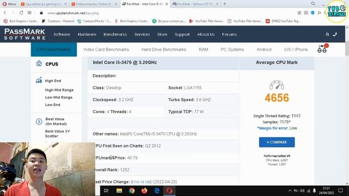
Task: Open Windows Task View icon
Action: (x=106, y=191)
